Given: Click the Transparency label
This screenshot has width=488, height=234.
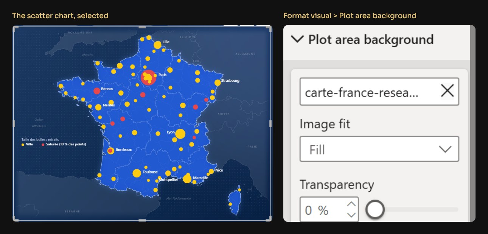Looking at the screenshot, I should tap(337, 185).
